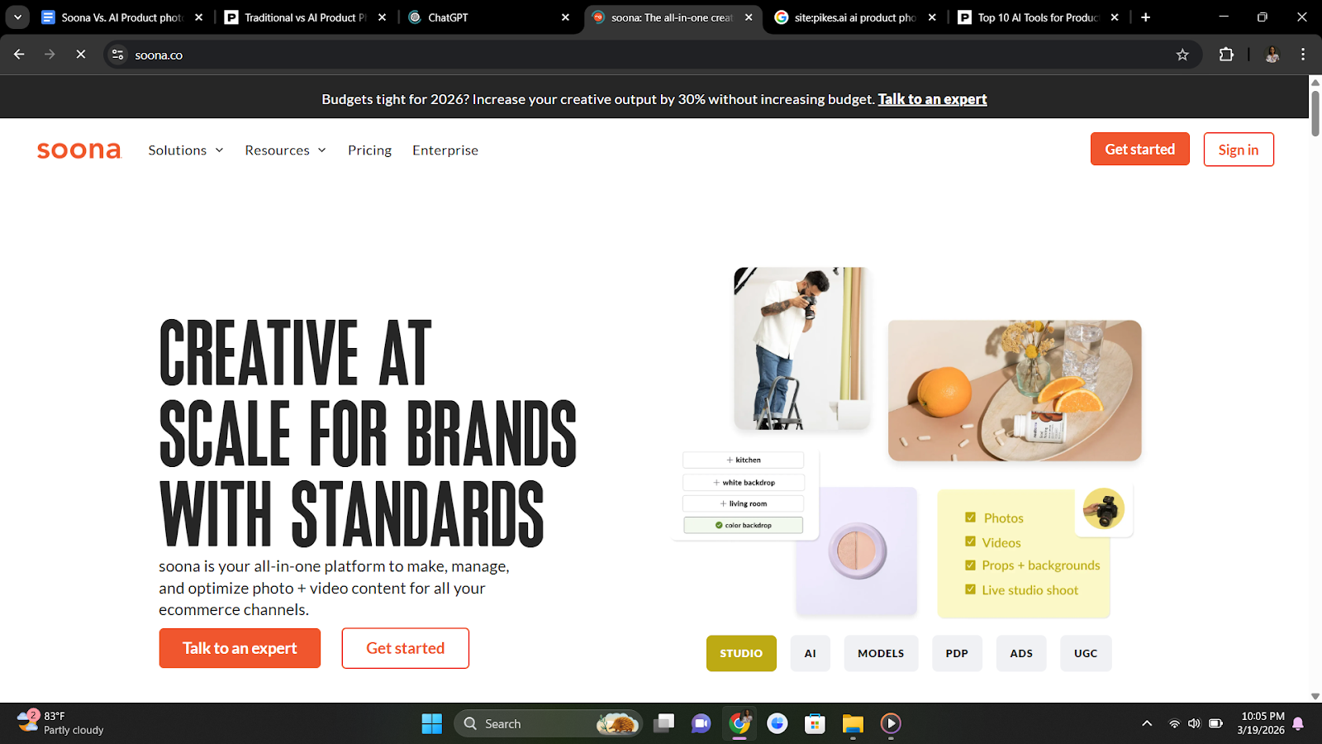Open the volume control in system tray
Viewport: 1322px width, 744px height.
(x=1194, y=723)
